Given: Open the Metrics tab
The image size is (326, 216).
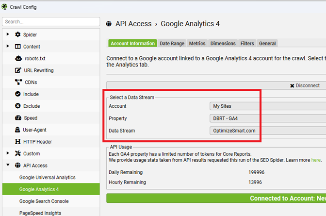Looking at the screenshot, I should (x=197, y=43).
